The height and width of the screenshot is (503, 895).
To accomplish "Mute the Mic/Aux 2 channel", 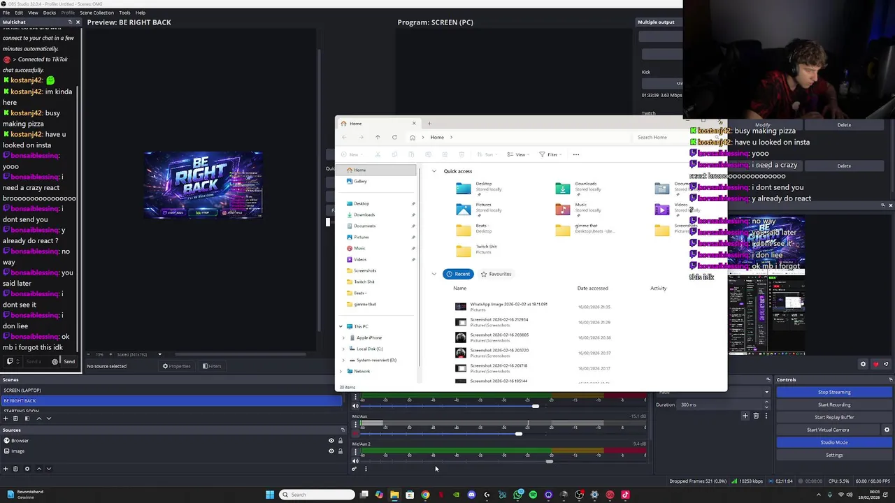I will [355, 461].
